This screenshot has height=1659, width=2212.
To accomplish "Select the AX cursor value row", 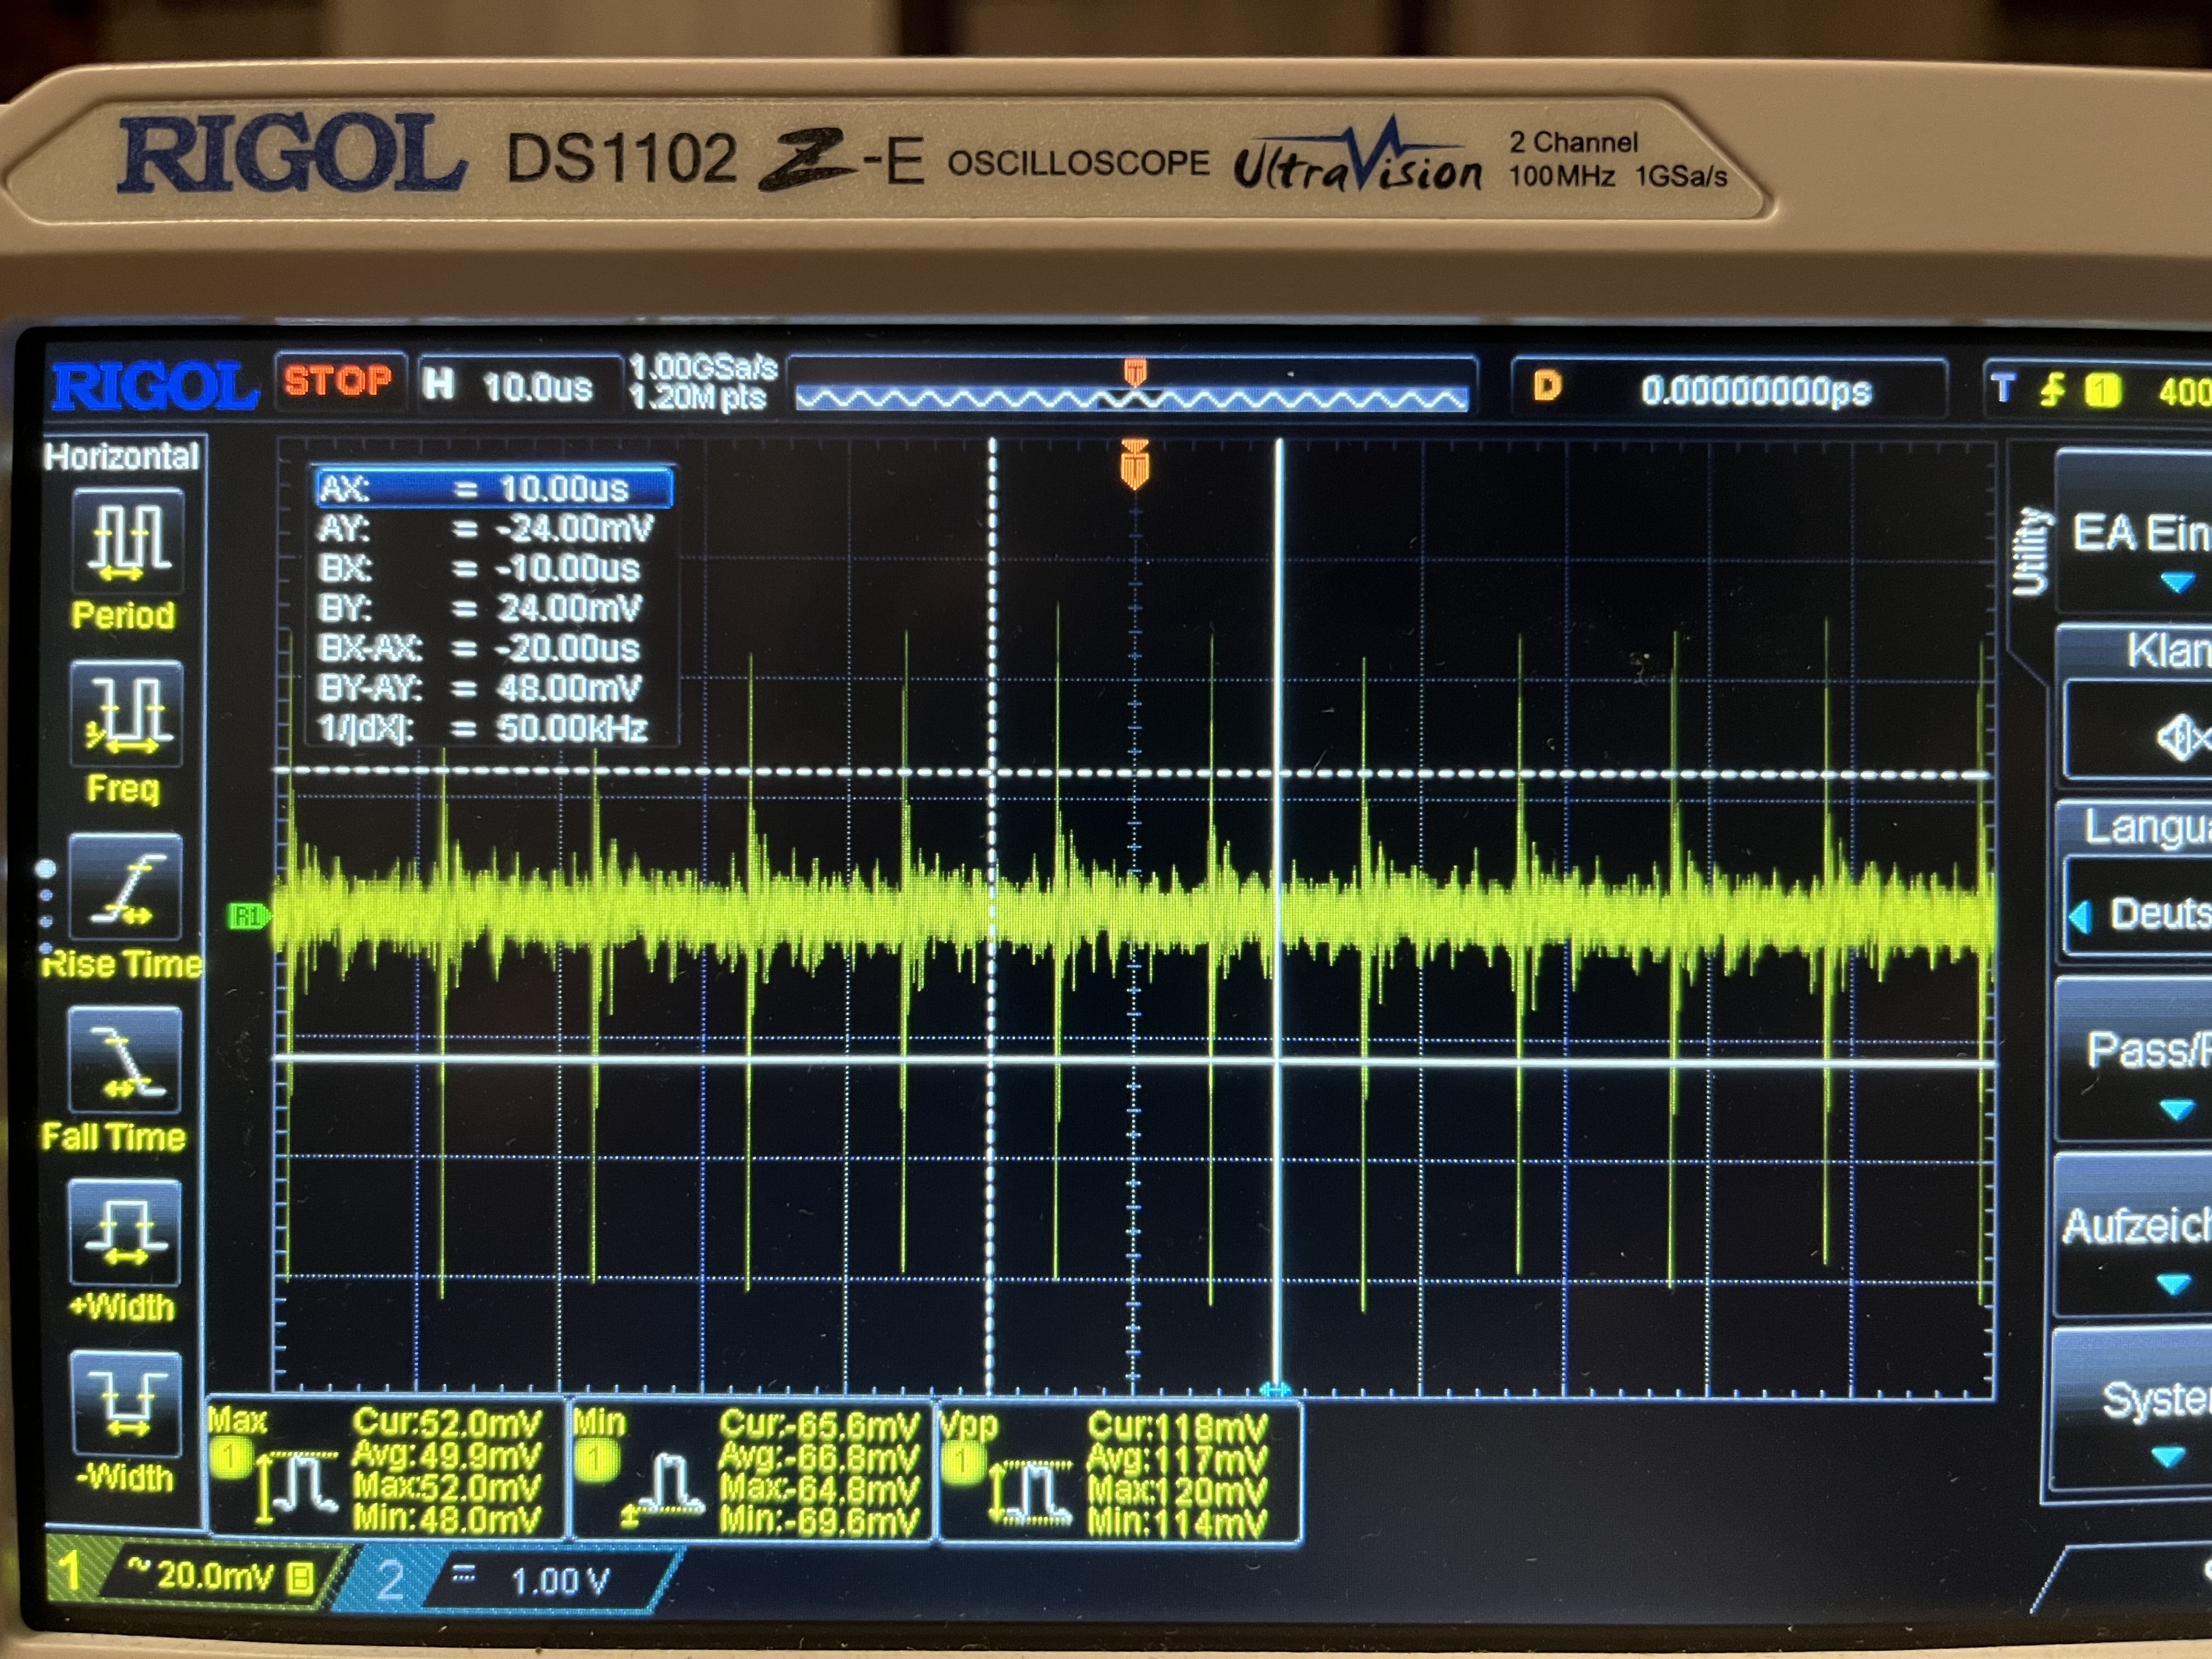I will (x=494, y=488).
